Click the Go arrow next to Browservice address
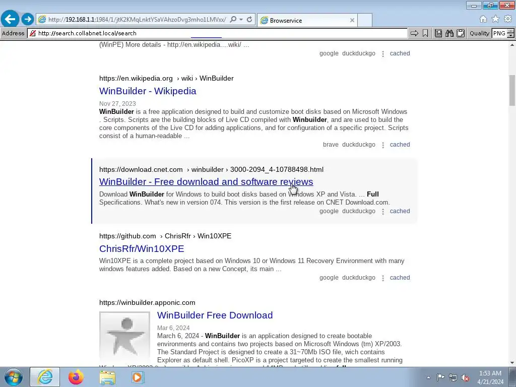Screen dimensions: 516x387 414,33
